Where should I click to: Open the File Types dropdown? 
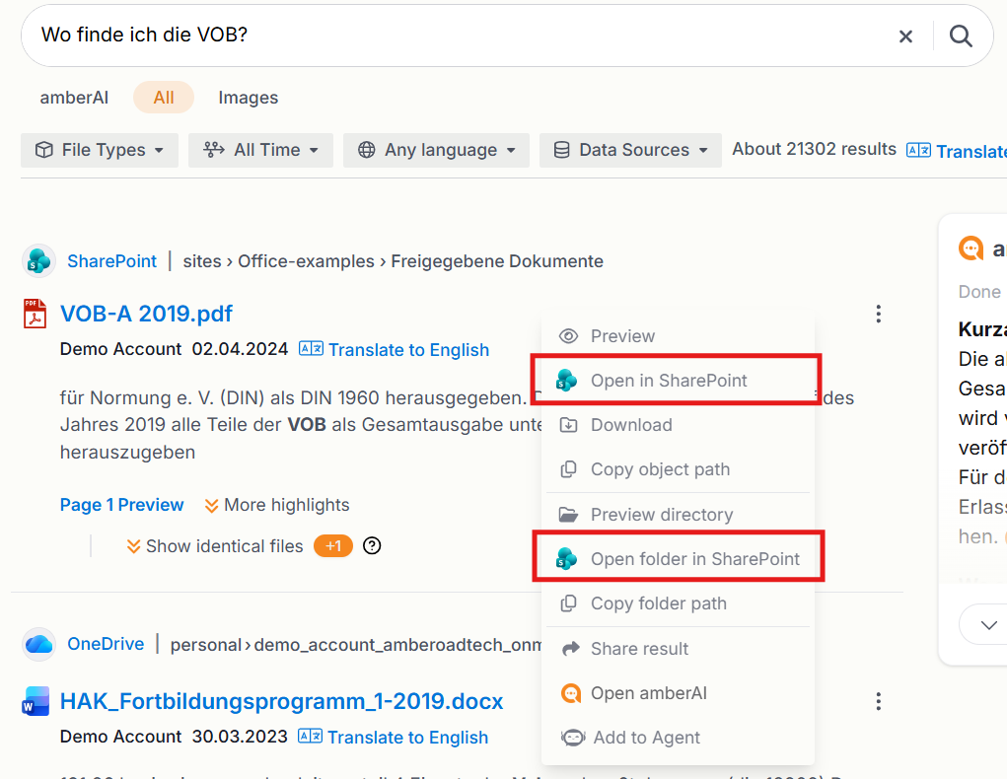click(x=100, y=150)
